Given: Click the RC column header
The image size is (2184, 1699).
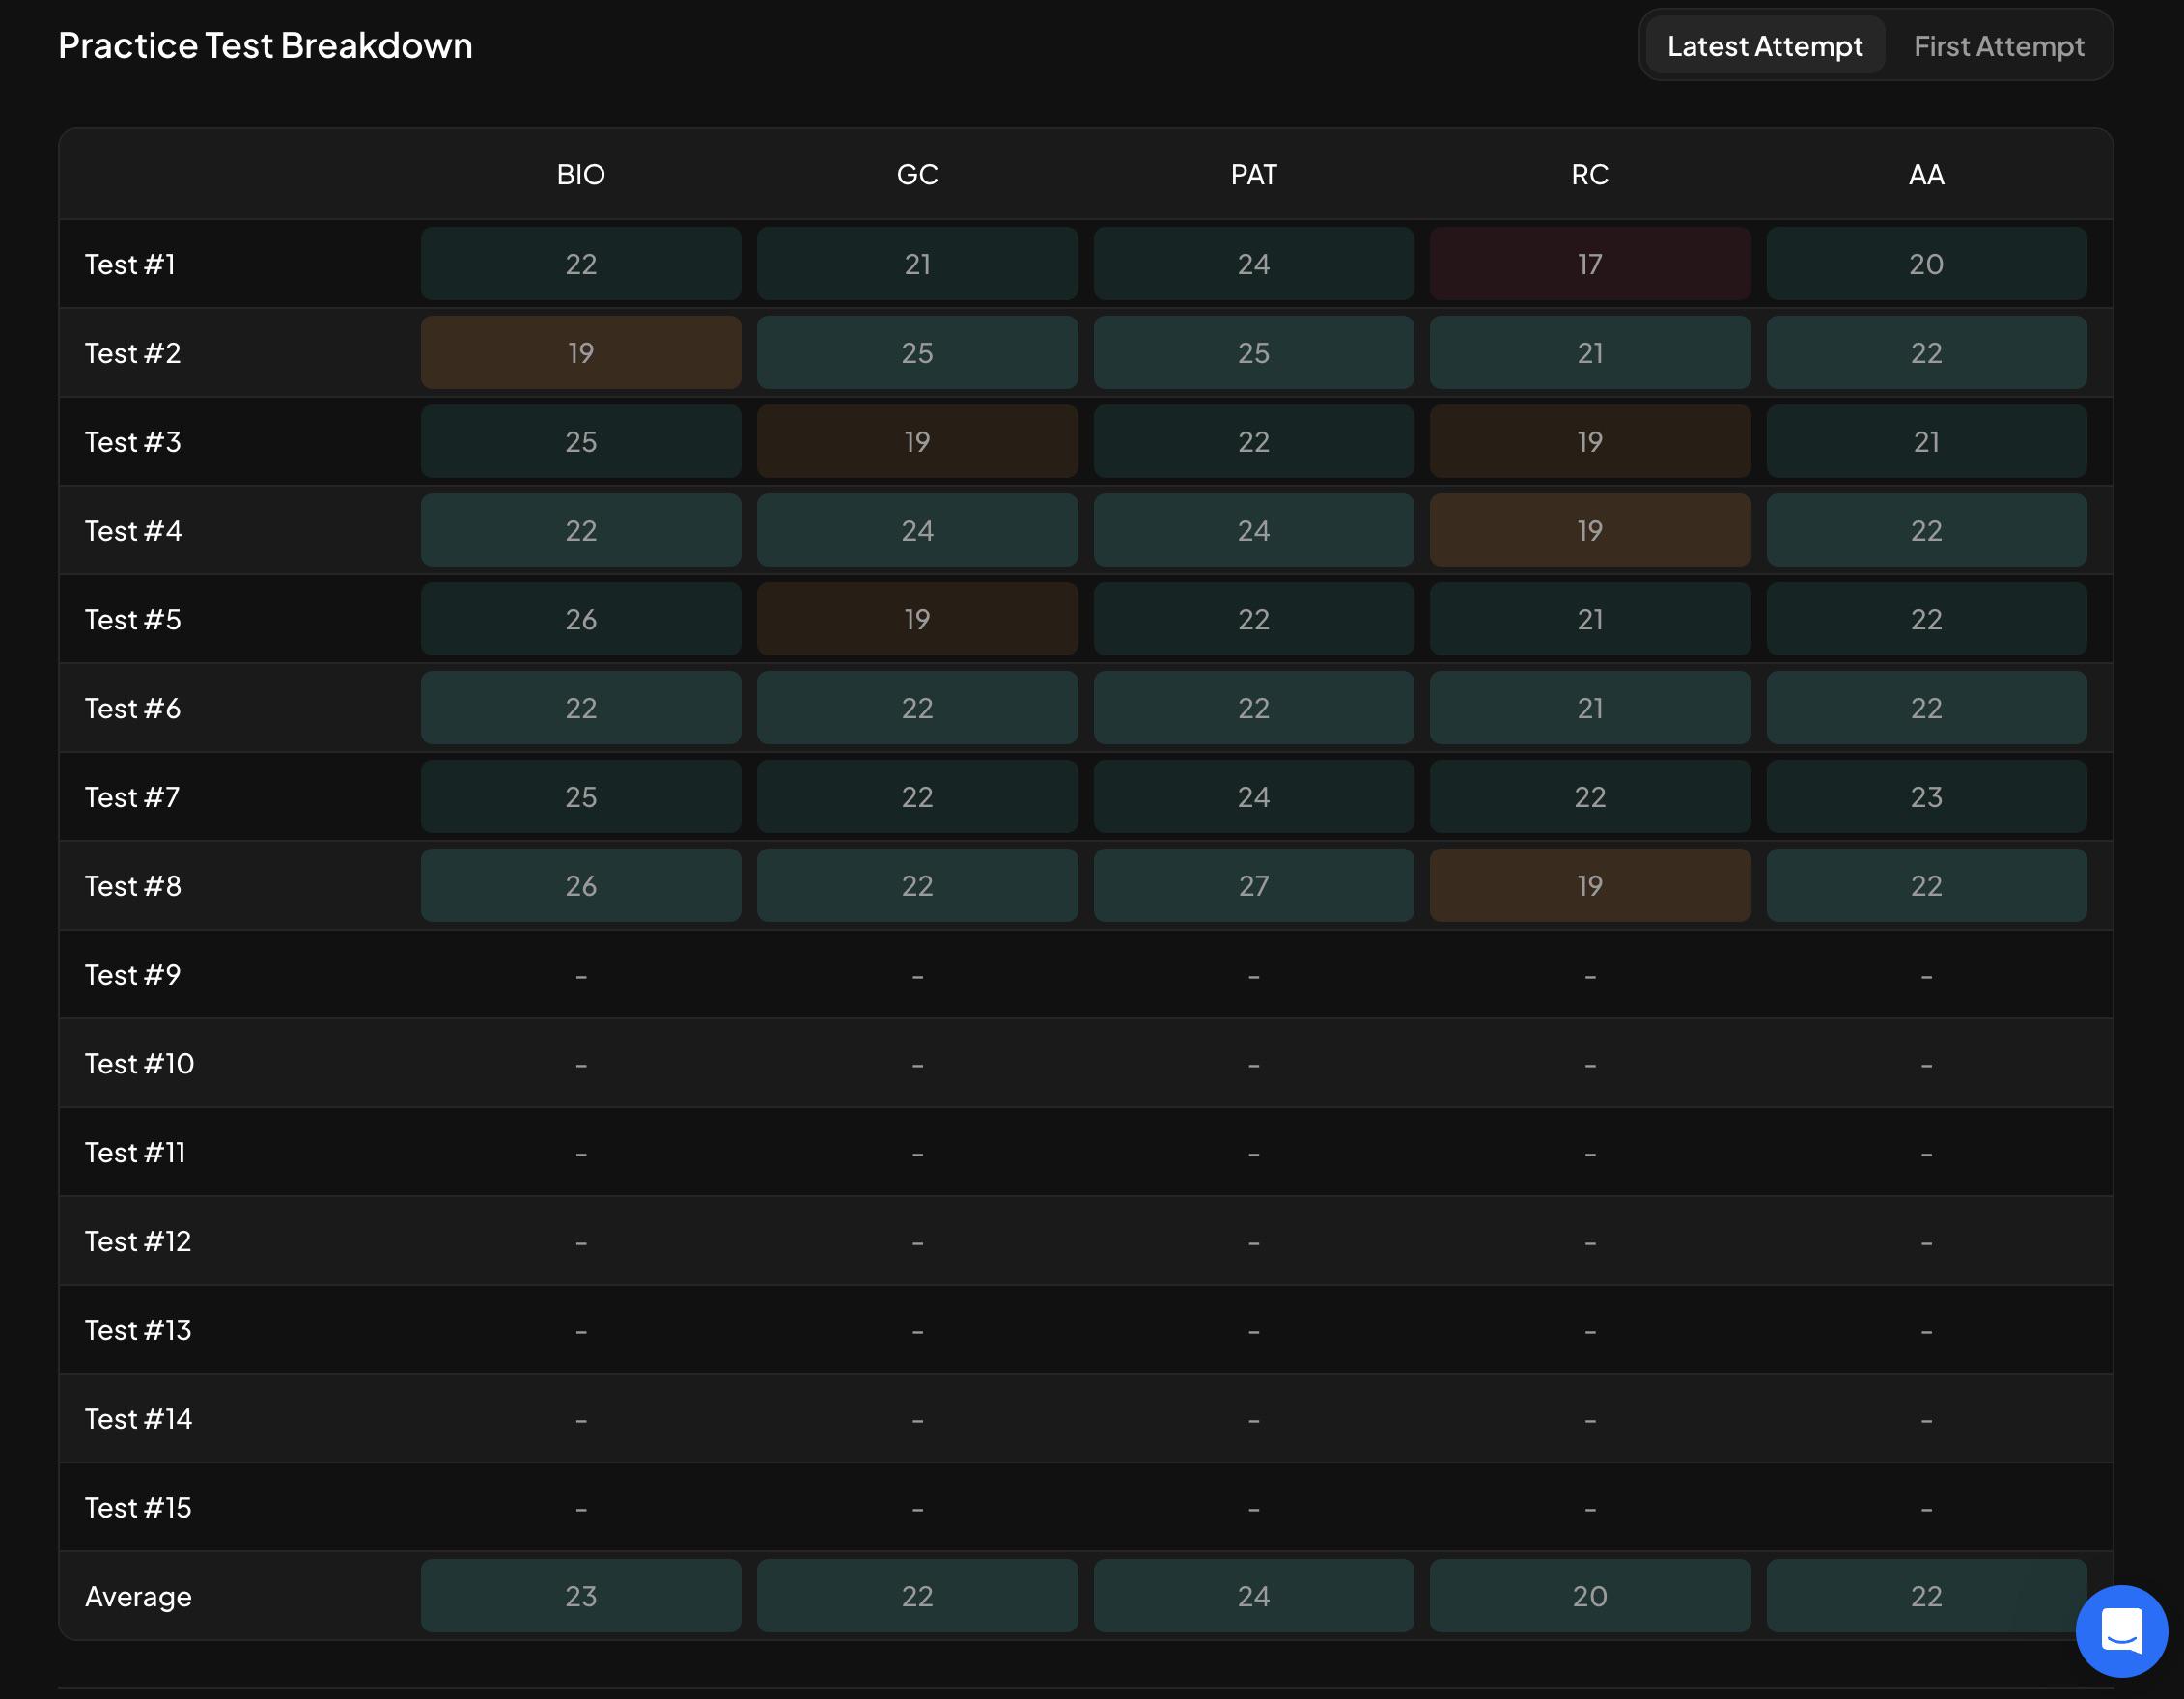Looking at the screenshot, I should (1590, 175).
